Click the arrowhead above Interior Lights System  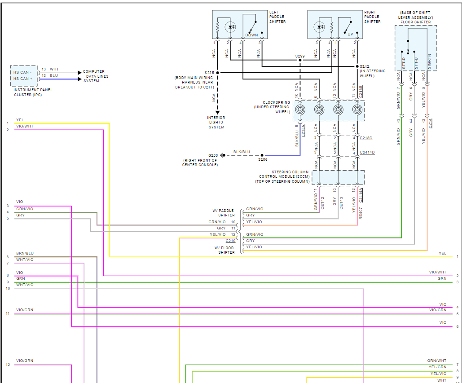coord(217,112)
